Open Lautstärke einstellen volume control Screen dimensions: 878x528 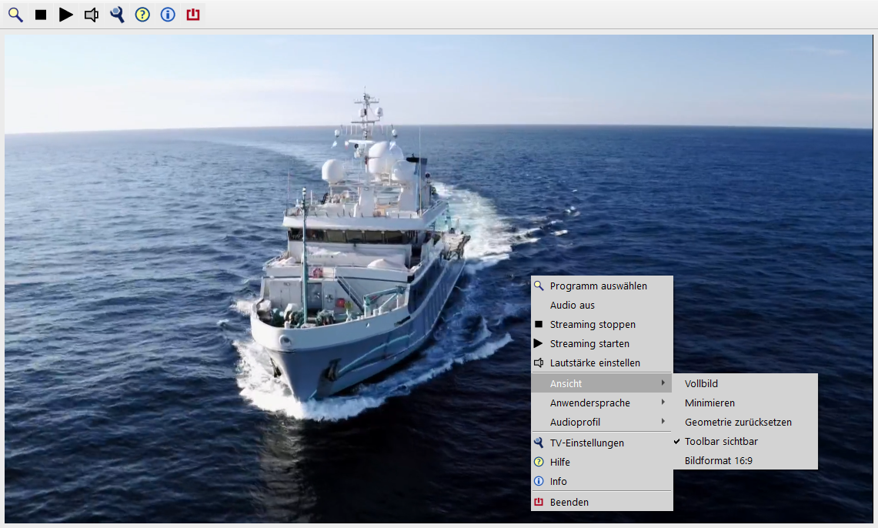click(x=594, y=363)
